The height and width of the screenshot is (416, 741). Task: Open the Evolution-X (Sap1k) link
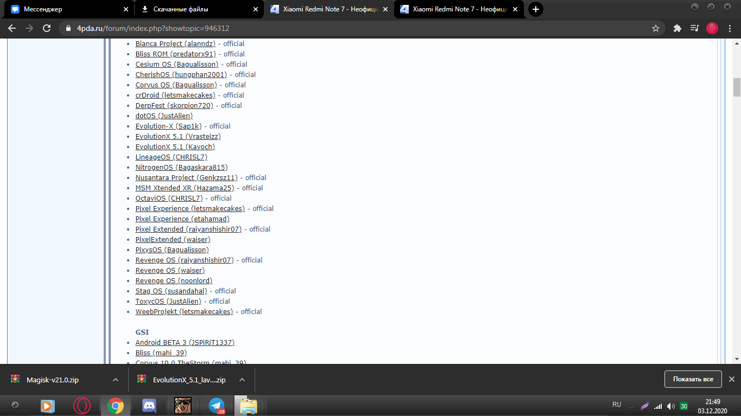pos(168,126)
